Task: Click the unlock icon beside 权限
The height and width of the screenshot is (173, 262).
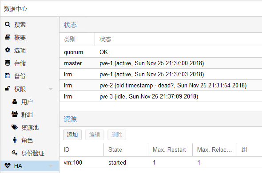Action: (x=8, y=89)
